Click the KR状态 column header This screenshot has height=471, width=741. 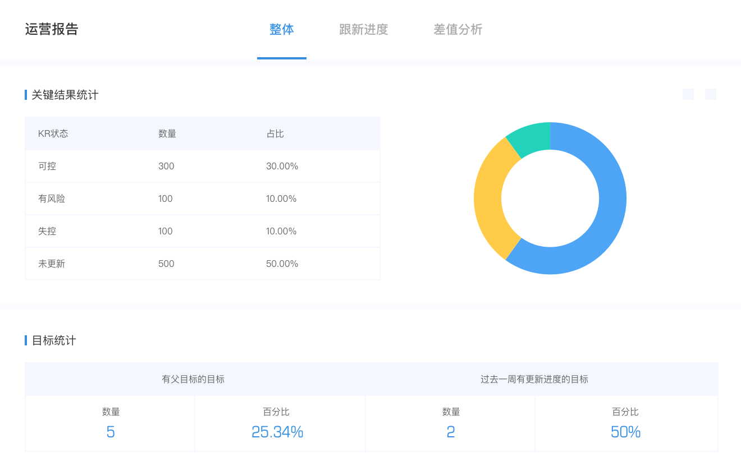[x=53, y=133]
